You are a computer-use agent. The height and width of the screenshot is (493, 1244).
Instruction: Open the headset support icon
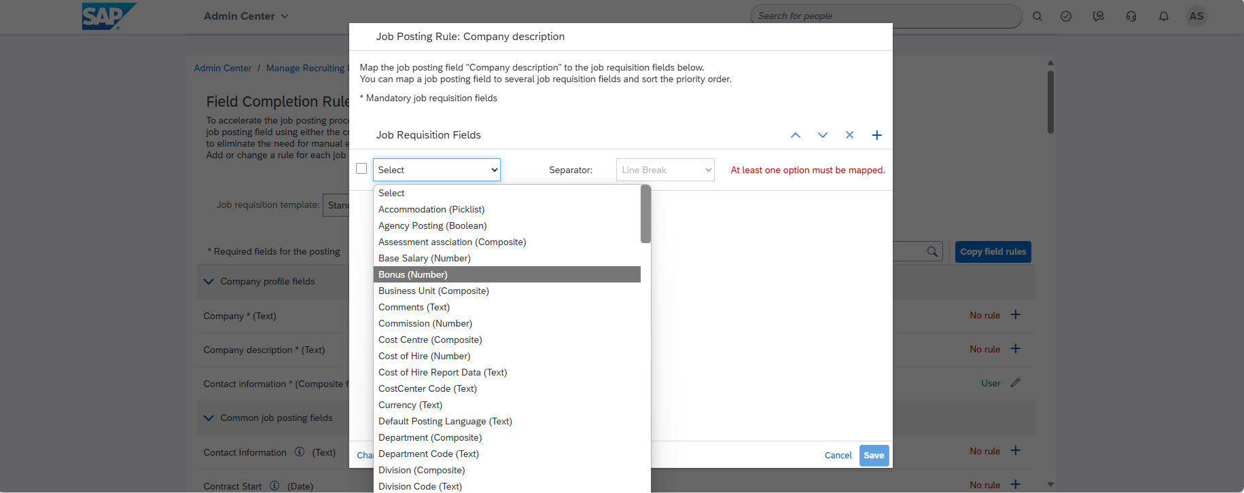click(1131, 16)
